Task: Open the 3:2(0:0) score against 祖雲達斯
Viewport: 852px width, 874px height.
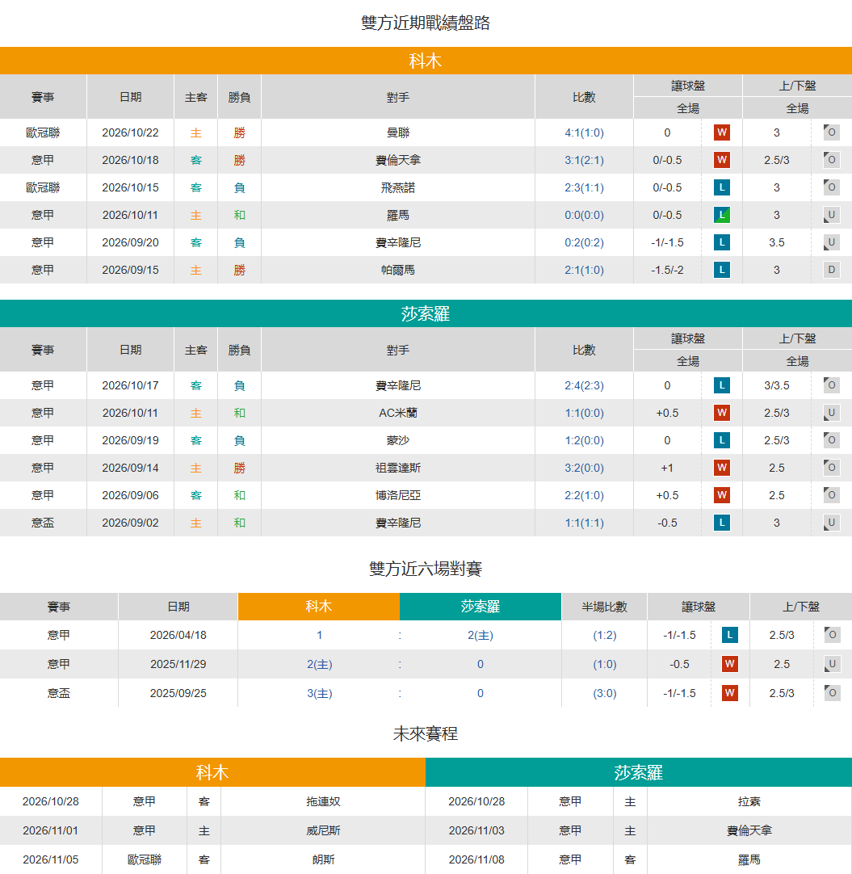Action: pyautogui.click(x=584, y=468)
